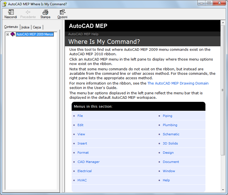Viewport: 228px width, 195px height.
Task: Click the scrollbar down arrow
Action: tap(223, 190)
